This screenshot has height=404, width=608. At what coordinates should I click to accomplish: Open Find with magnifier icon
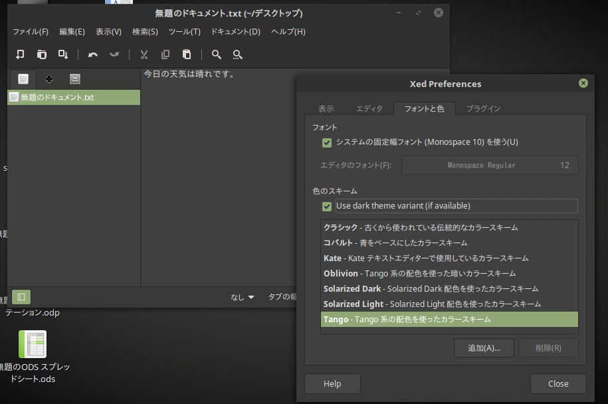(217, 54)
